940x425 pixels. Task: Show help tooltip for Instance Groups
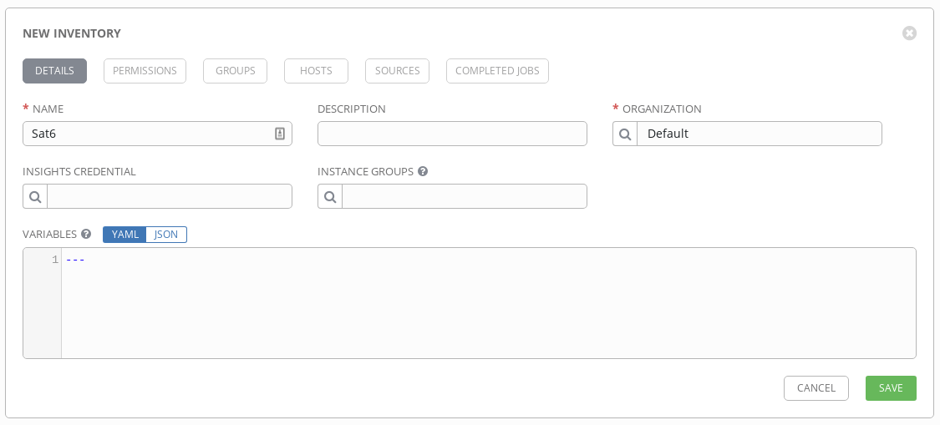coord(423,171)
